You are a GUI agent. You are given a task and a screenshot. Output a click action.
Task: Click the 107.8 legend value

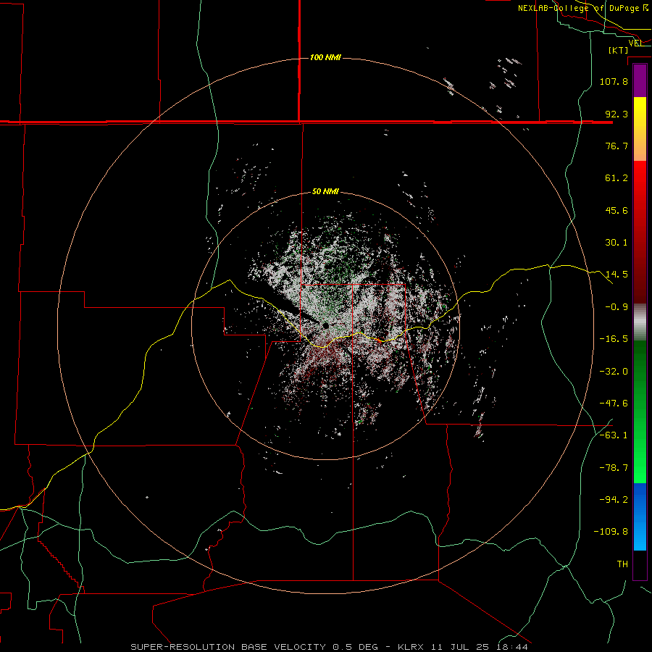pos(614,81)
